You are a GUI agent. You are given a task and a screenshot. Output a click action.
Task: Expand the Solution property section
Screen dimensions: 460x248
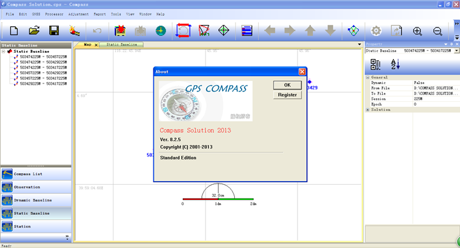(x=368, y=110)
